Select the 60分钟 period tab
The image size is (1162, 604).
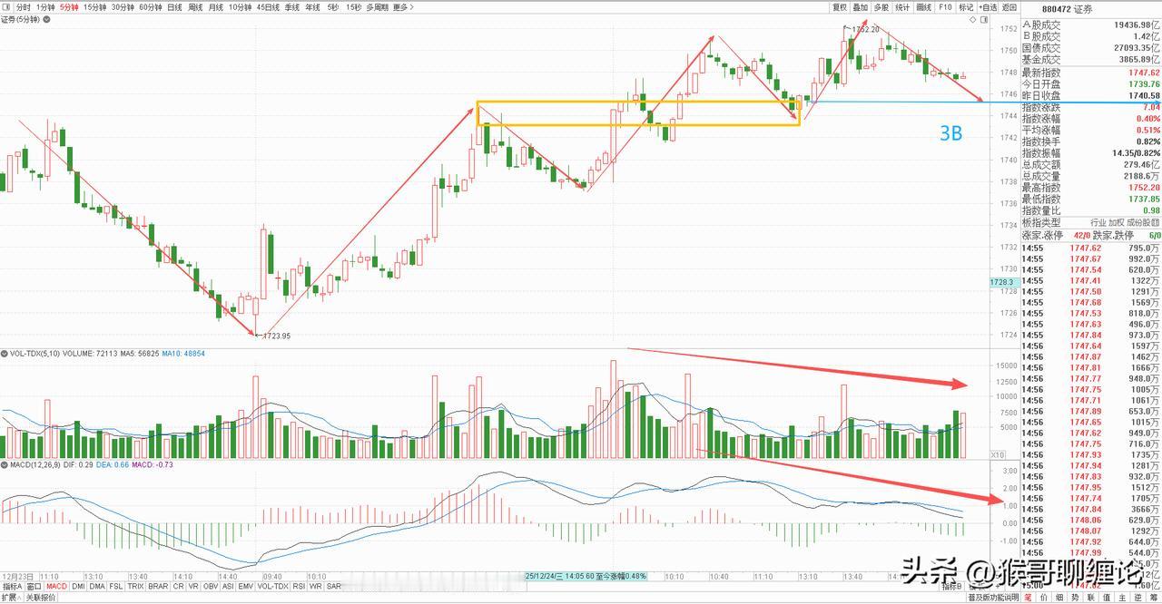151,7
